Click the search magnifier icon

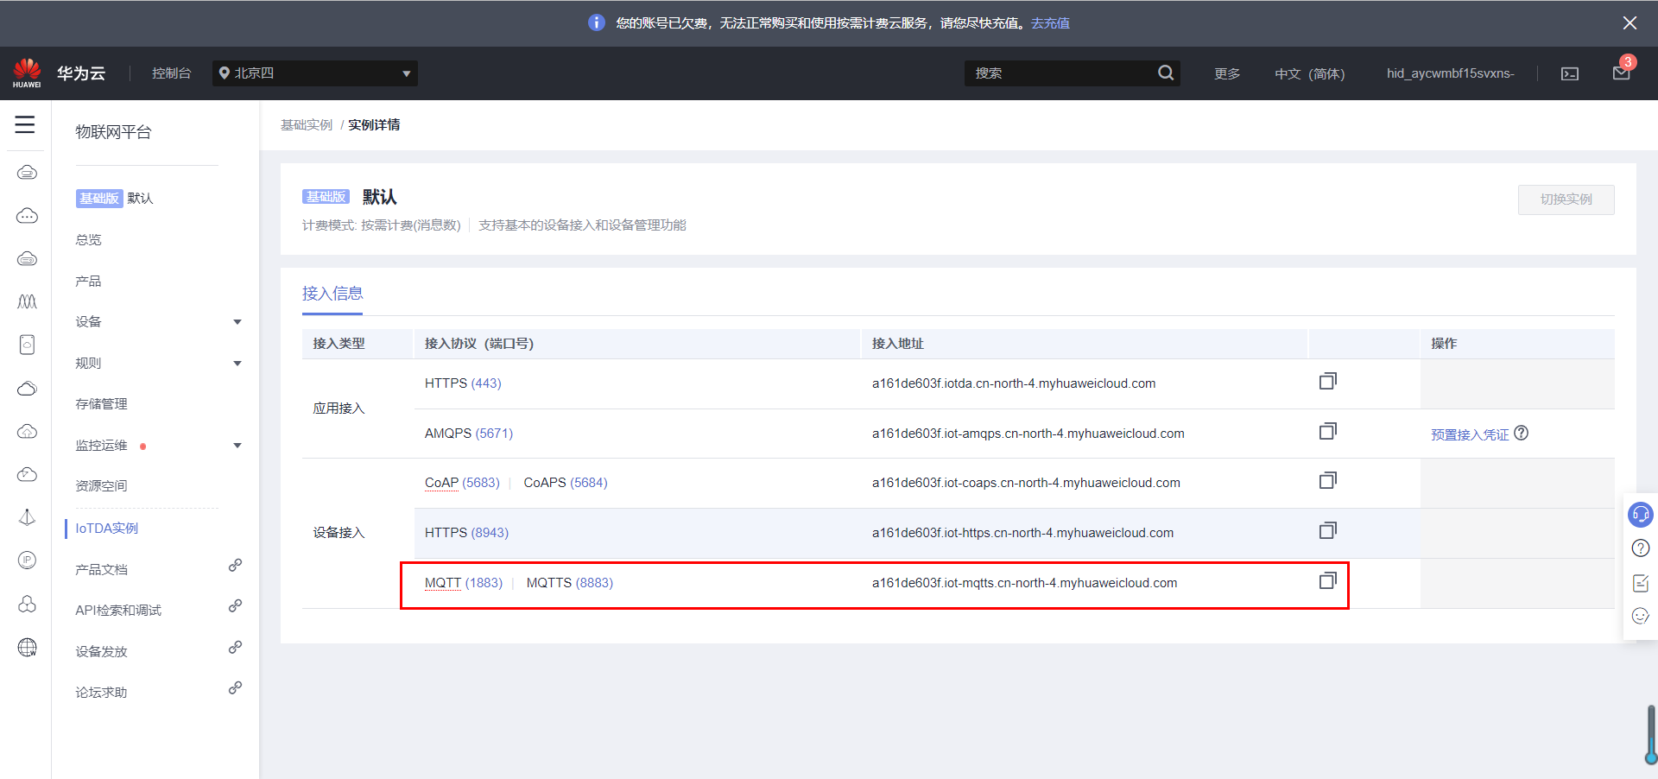coord(1166,73)
